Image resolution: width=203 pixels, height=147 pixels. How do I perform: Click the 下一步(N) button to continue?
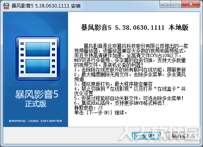point(146,136)
